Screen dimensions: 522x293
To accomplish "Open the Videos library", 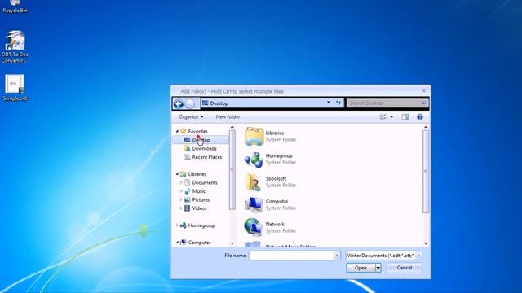I will (199, 208).
